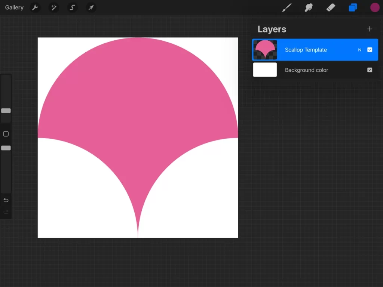
Task: Click the brush size slider handle
Action: 6,111
